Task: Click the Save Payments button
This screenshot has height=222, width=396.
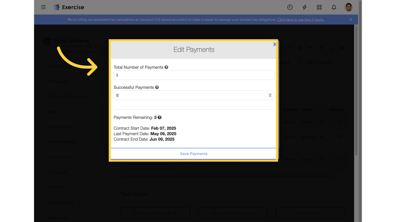Action: pos(193,153)
